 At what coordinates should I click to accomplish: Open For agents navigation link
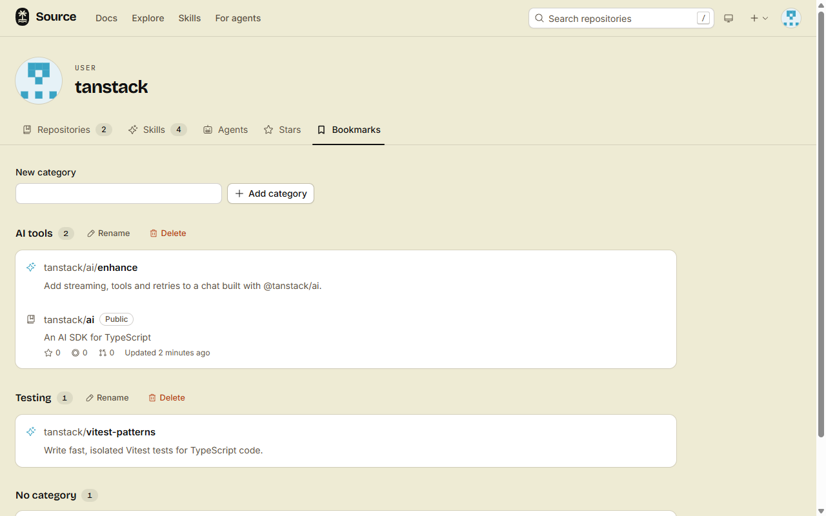[238, 18]
